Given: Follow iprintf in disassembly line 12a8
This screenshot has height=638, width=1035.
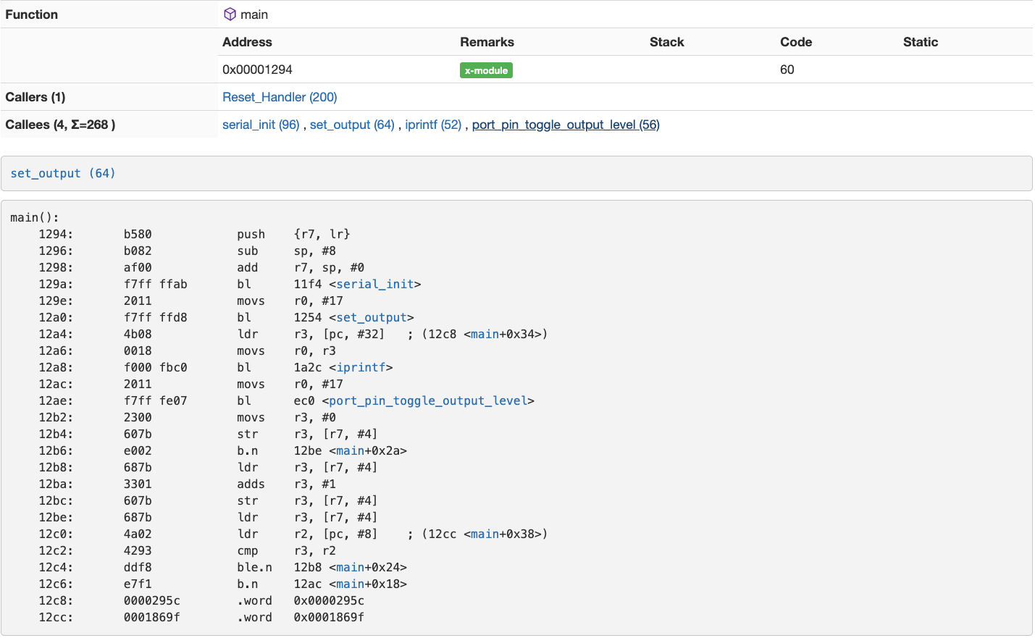Looking at the screenshot, I should 361,367.
